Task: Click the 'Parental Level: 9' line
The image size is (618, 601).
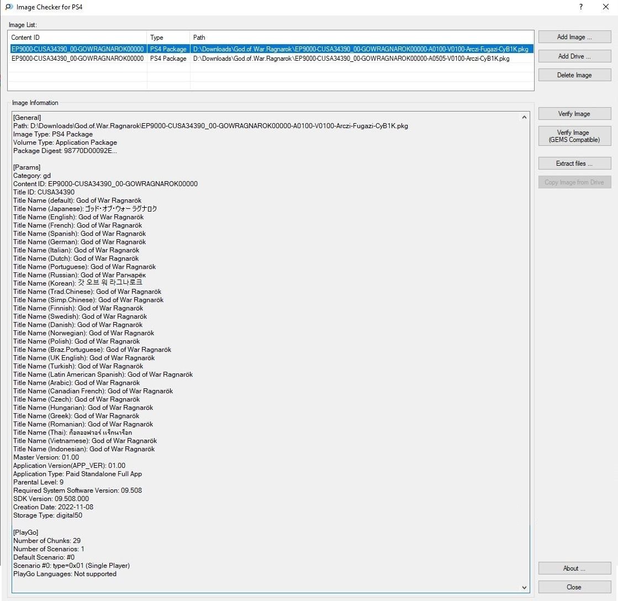Action: 38,482
